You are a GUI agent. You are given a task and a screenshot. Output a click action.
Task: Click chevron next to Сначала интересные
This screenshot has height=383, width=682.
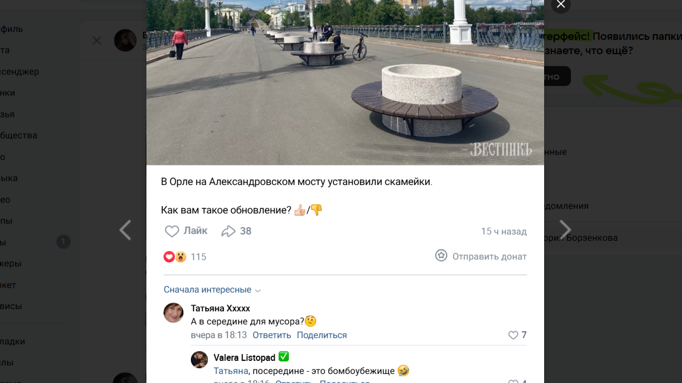point(258,290)
